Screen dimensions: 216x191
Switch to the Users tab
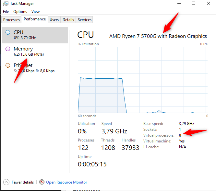(x=54, y=20)
